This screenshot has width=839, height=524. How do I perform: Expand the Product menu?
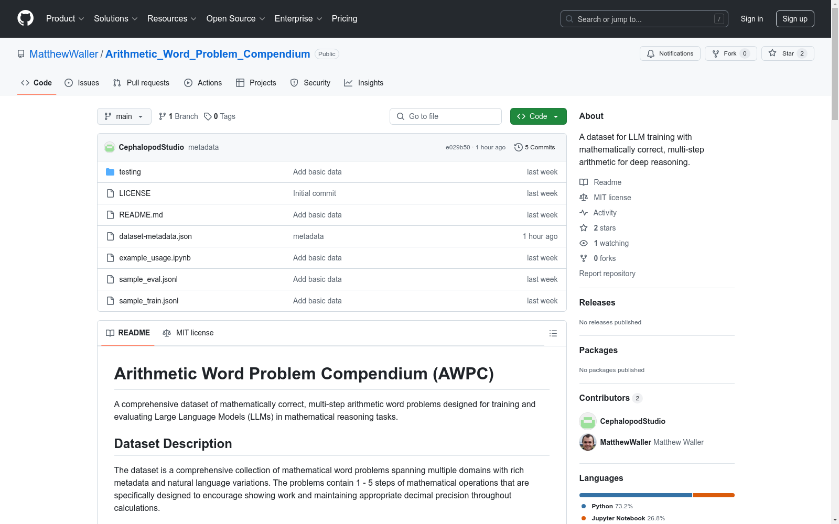(x=65, y=18)
